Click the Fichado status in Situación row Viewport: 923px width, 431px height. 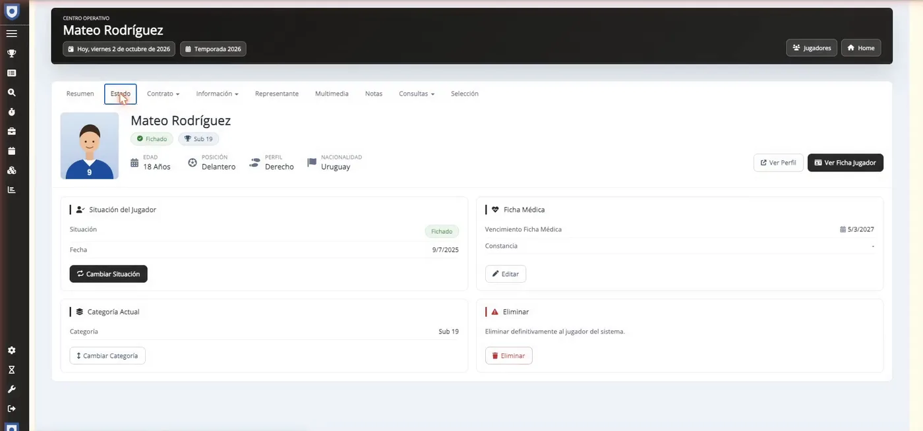(x=442, y=231)
